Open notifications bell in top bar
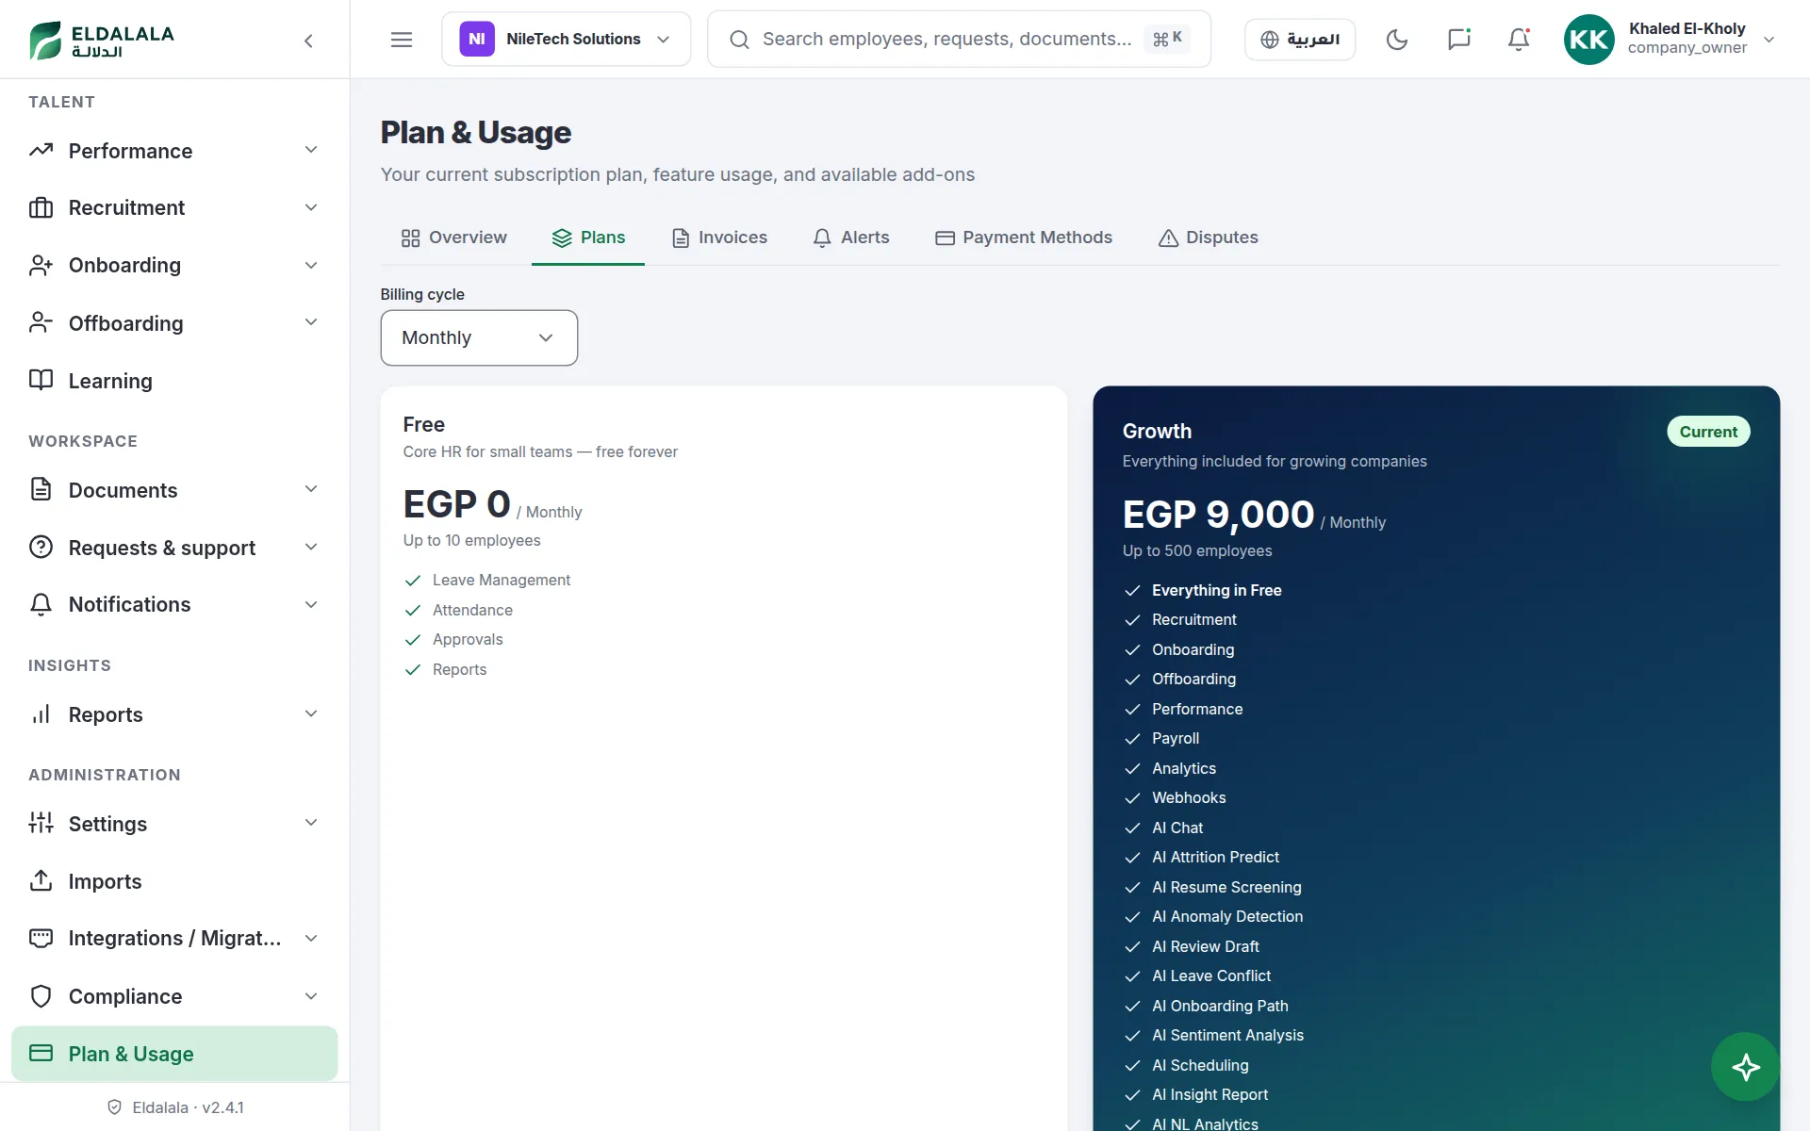1810x1131 pixels. point(1519,40)
